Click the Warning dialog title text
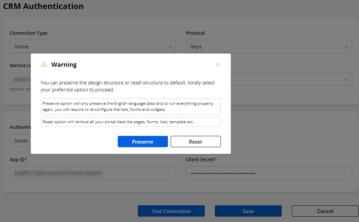359x222 pixels. click(64, 65)
